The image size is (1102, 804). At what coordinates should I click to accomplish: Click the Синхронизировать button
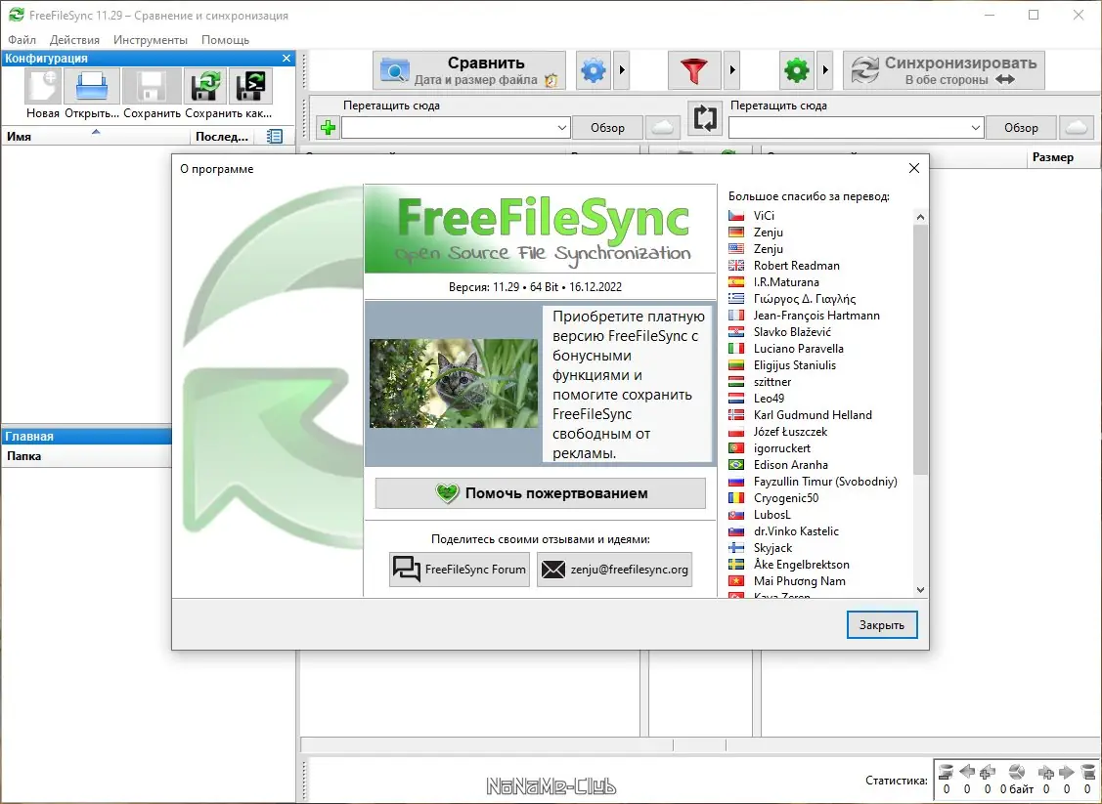pos(944,70)
